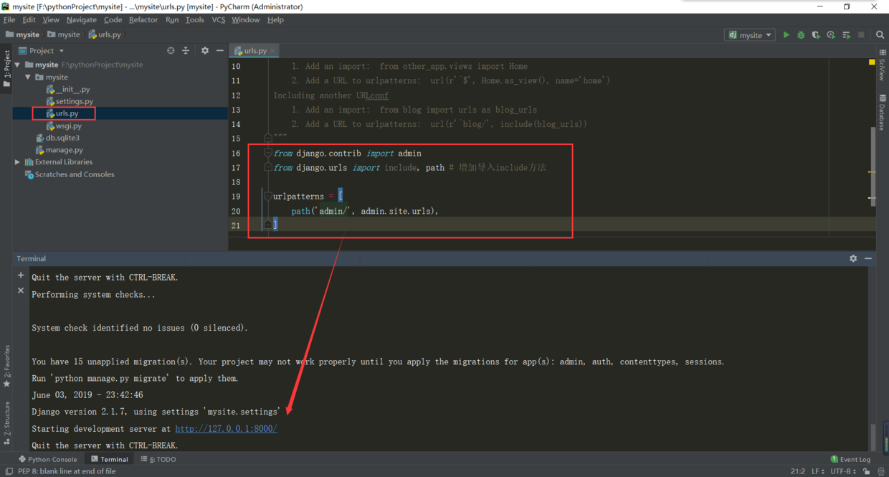Open http://127.0.0.1:8000/ link in terminal
Screen dimensions: 889x477
(226, 429)
